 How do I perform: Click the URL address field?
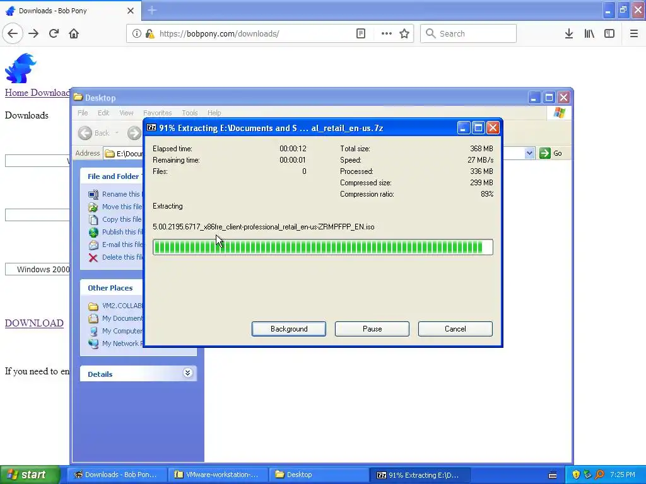(255, 34)
